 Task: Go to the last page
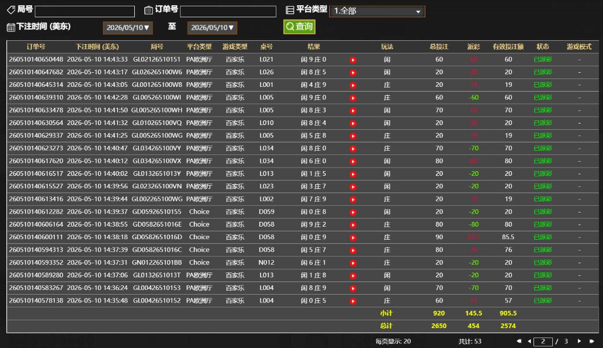(592, 341)
